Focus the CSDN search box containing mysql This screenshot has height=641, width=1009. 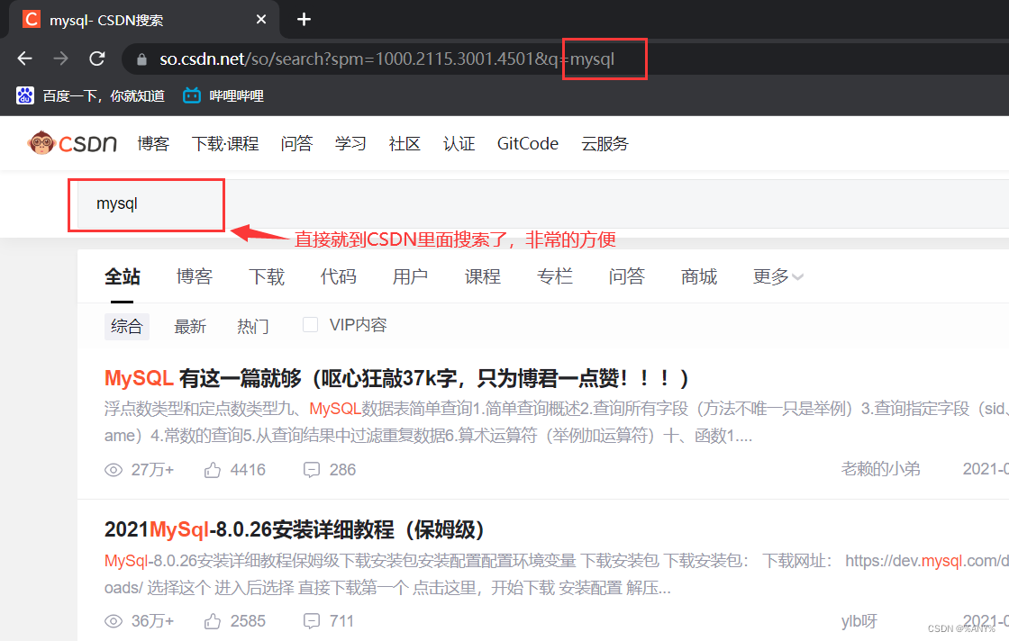click(x=543, y=203)
